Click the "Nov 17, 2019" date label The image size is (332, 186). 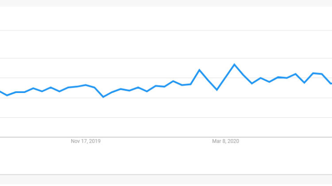[86, 141]
